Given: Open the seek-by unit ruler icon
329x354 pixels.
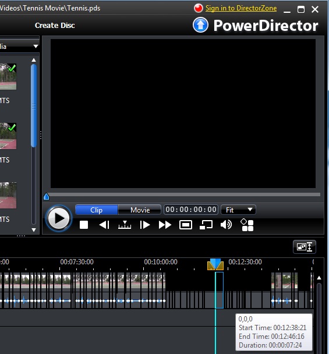Looking at the screenshot, I should coord(125,225).
